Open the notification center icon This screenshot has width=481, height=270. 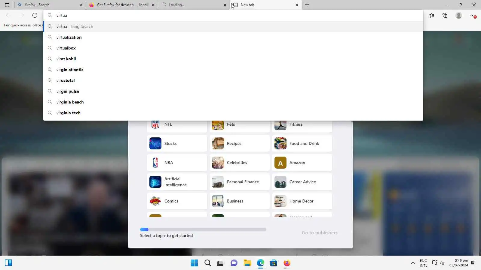coord(473,263)
